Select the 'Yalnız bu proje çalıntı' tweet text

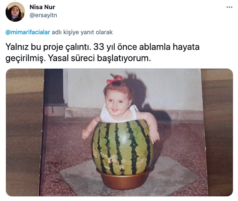point(48,47)
